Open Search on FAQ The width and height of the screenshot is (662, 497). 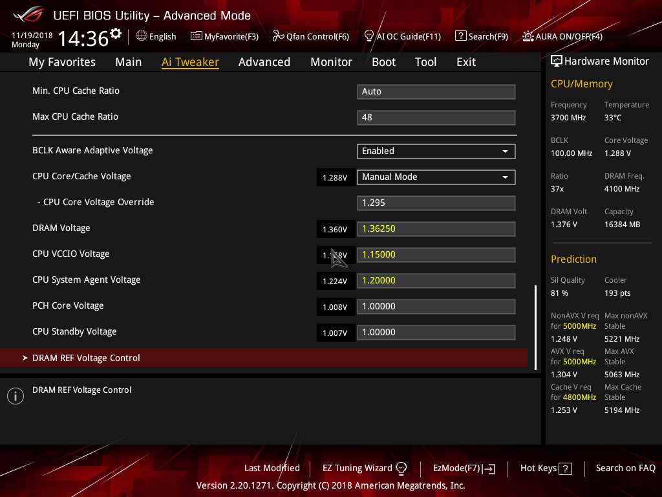(626, 468)
